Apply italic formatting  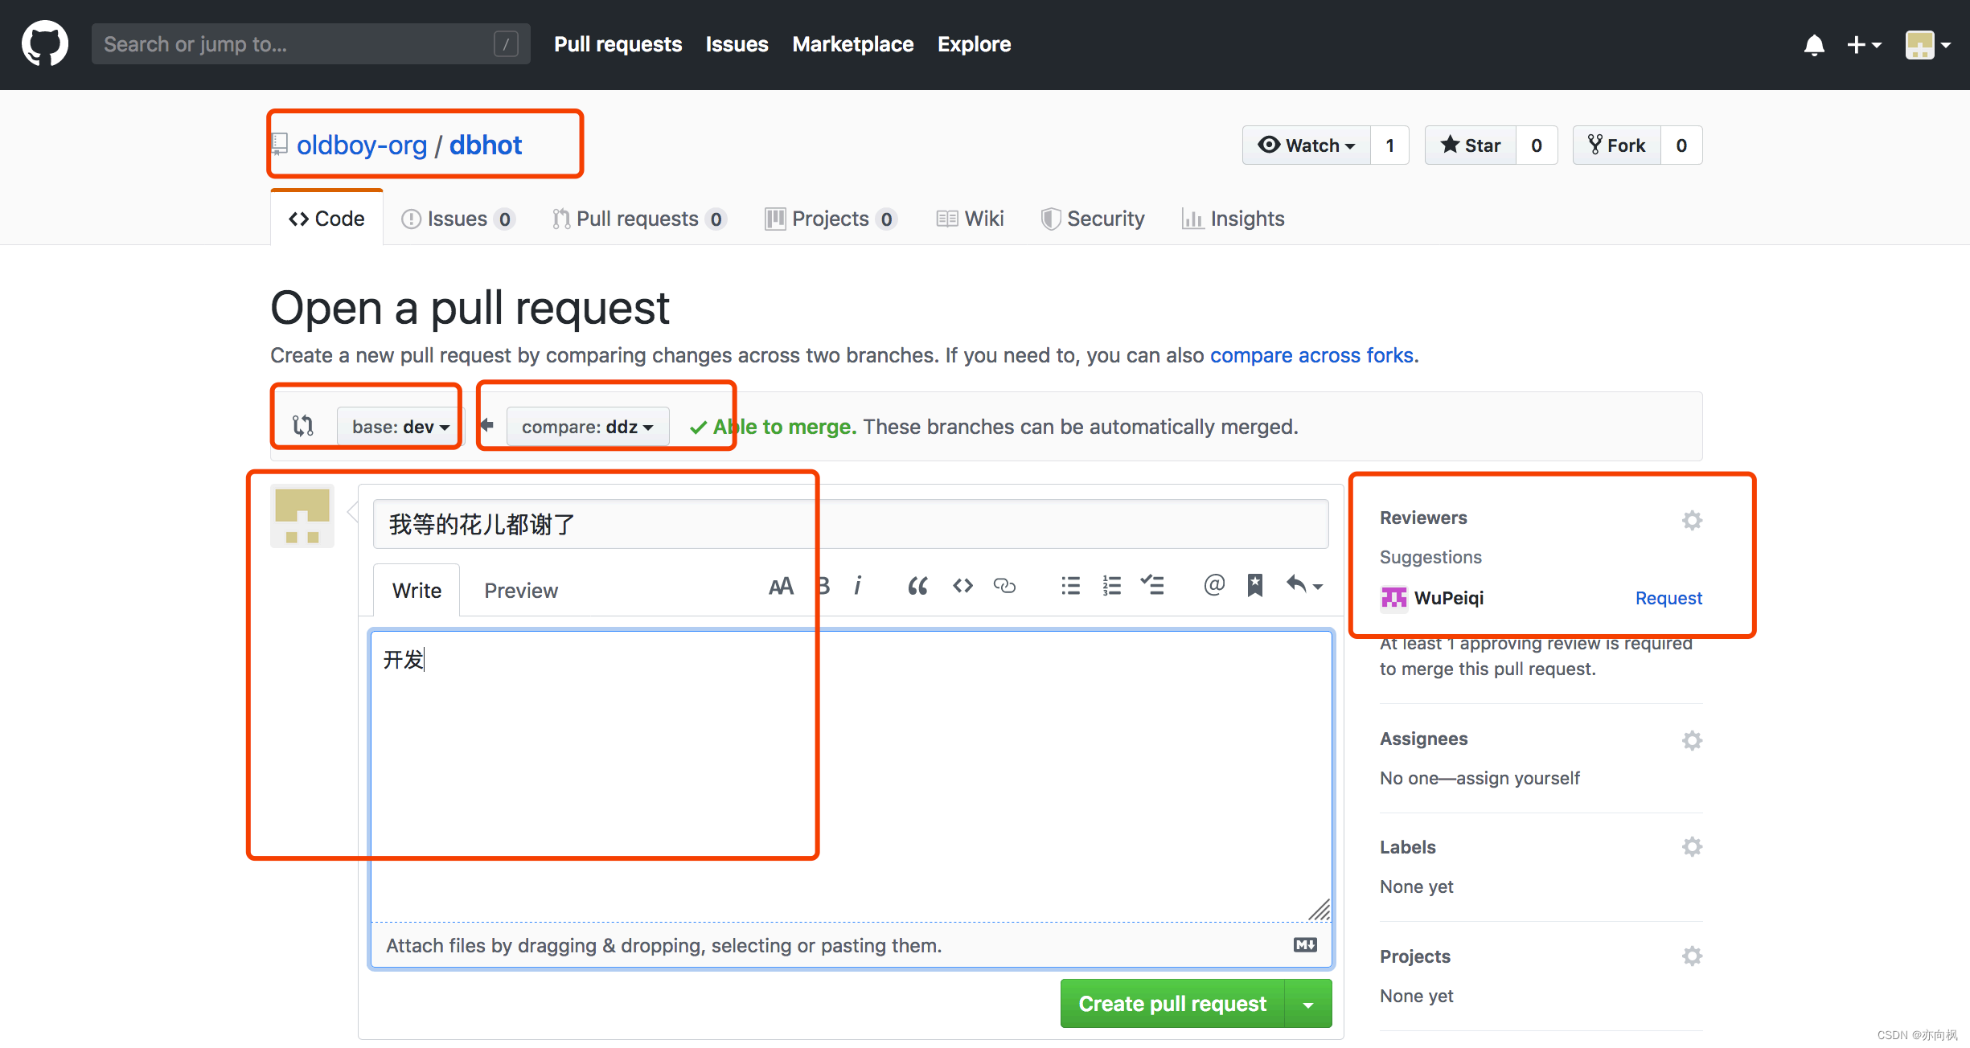(858, 587)
